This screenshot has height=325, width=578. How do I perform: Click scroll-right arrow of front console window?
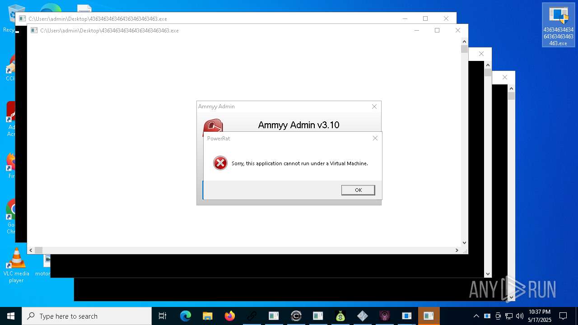(457, 250)
